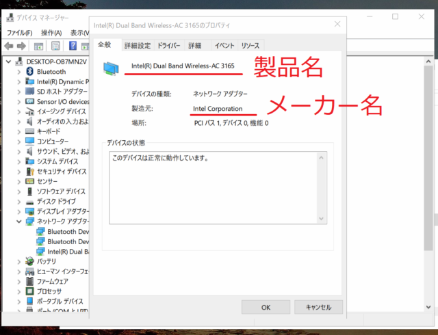
Task: Click the ネットワーク アダプター device type value
Action: [x=220, y=94]
